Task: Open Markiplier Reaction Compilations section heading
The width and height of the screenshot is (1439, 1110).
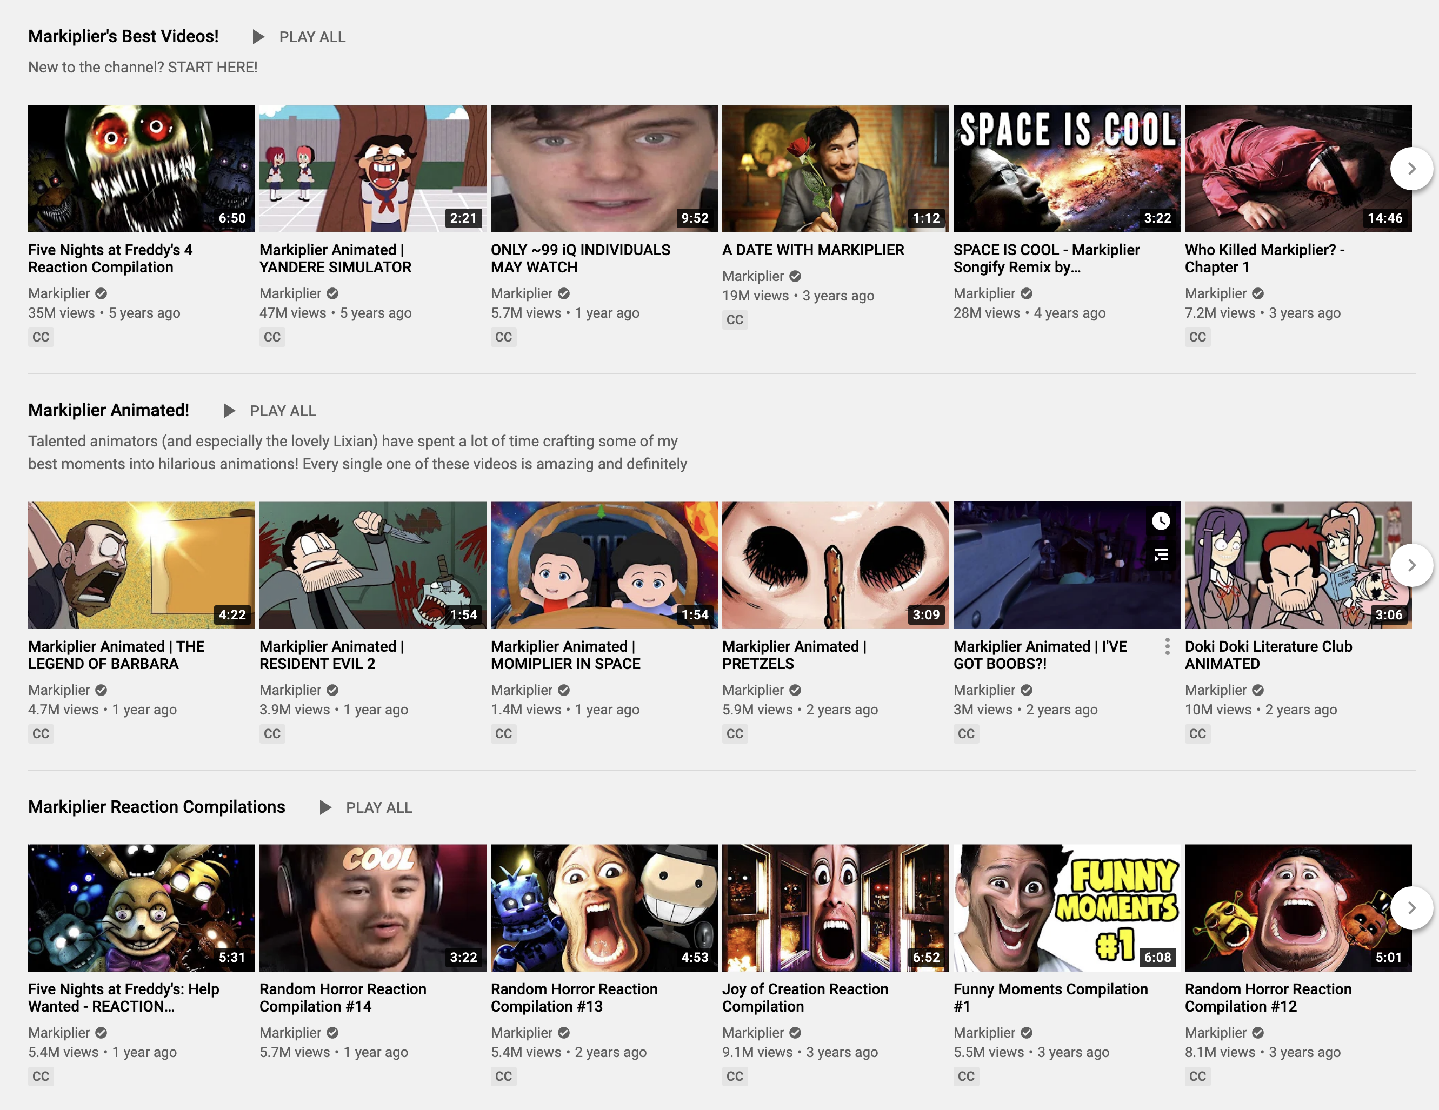Action: tap(156, 807)
